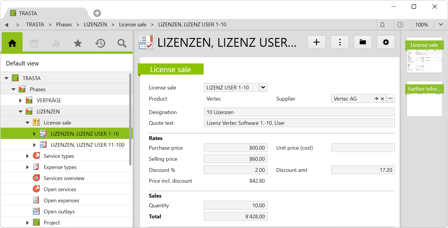Open recent history clock icon

tap(100, 43)
